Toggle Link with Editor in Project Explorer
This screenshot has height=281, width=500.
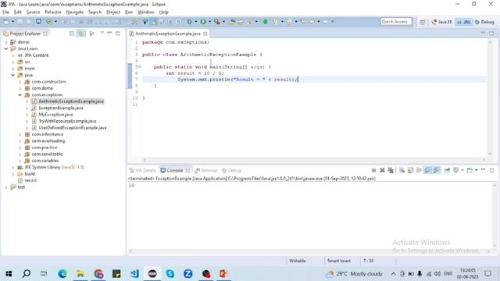tap(81, 34)
